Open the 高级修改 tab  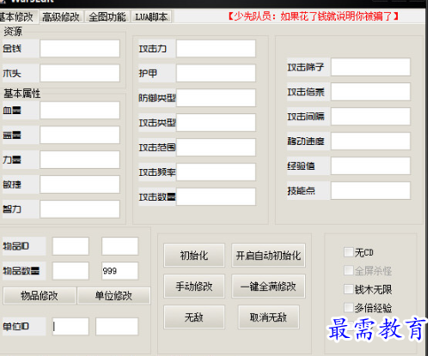coord(61,17)
